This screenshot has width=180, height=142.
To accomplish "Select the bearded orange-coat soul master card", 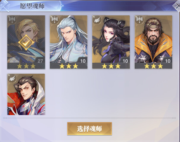I will point(153,42).
